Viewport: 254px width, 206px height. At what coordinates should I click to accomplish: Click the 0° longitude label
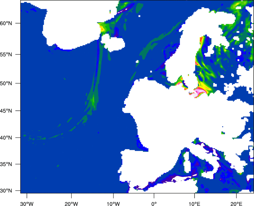(154, 204)
